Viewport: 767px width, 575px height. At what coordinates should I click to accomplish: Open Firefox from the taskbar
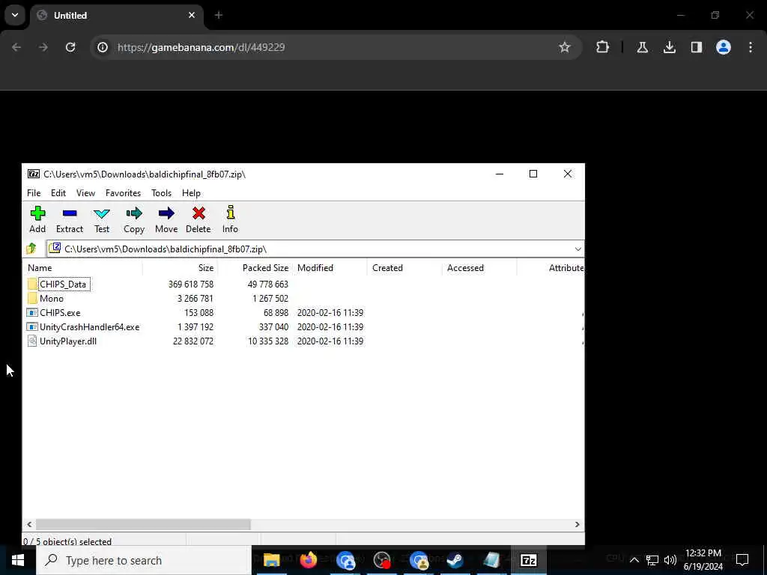[x=308, y=560]
